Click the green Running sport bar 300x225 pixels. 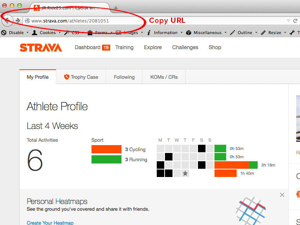click(x=106, y=159)
